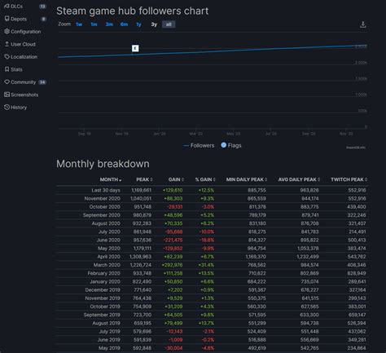Sort table by MONTH column
386x353 pixels.
[x=111, y=179]
